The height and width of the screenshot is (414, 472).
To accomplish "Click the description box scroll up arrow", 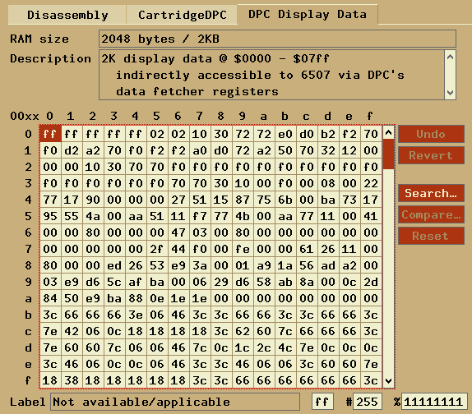I will click(x=450, y=57).
